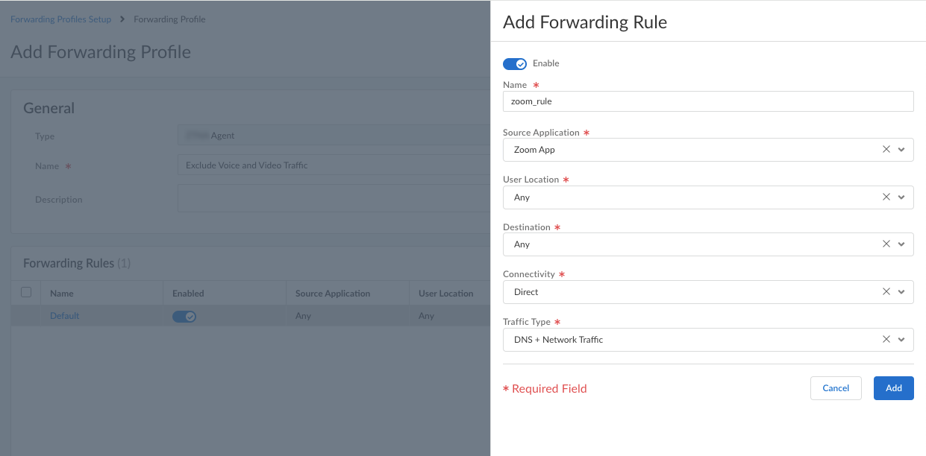Screen dimensions: 926x456
Task: Clear the User Location value X icon
Action: pyautogui.click(x=886, y=197)
